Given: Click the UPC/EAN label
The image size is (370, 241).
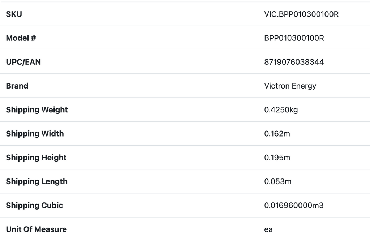Looking at the screenshot, I should click(23, 62).
